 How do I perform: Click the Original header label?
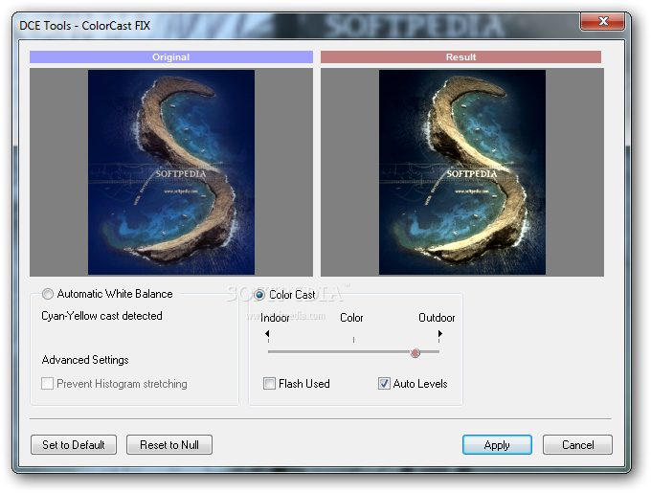pyautogui.click(x=171, y=56)
